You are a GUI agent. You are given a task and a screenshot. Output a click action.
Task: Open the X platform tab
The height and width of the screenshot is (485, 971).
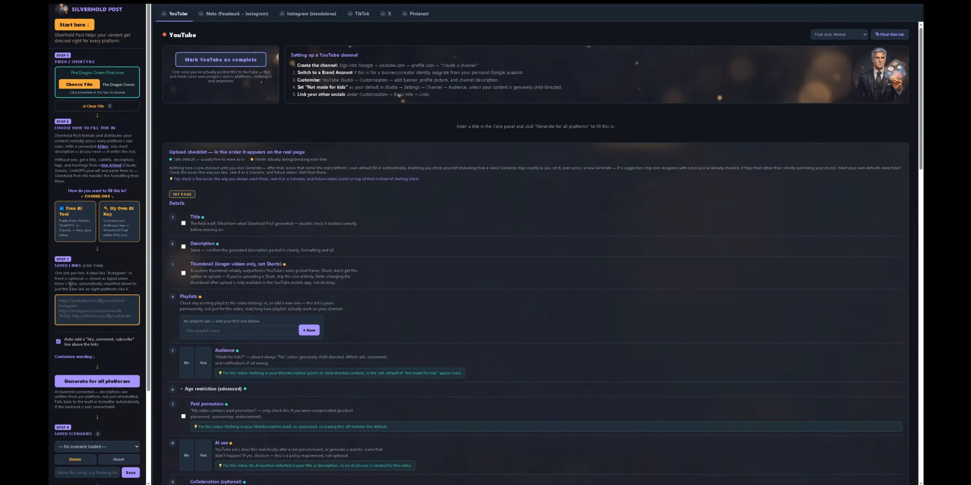pos(386,14)
